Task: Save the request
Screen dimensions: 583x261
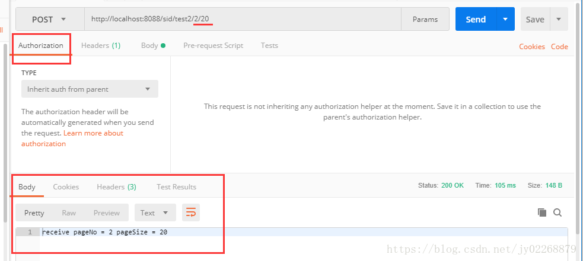Action: click(535, 20)
